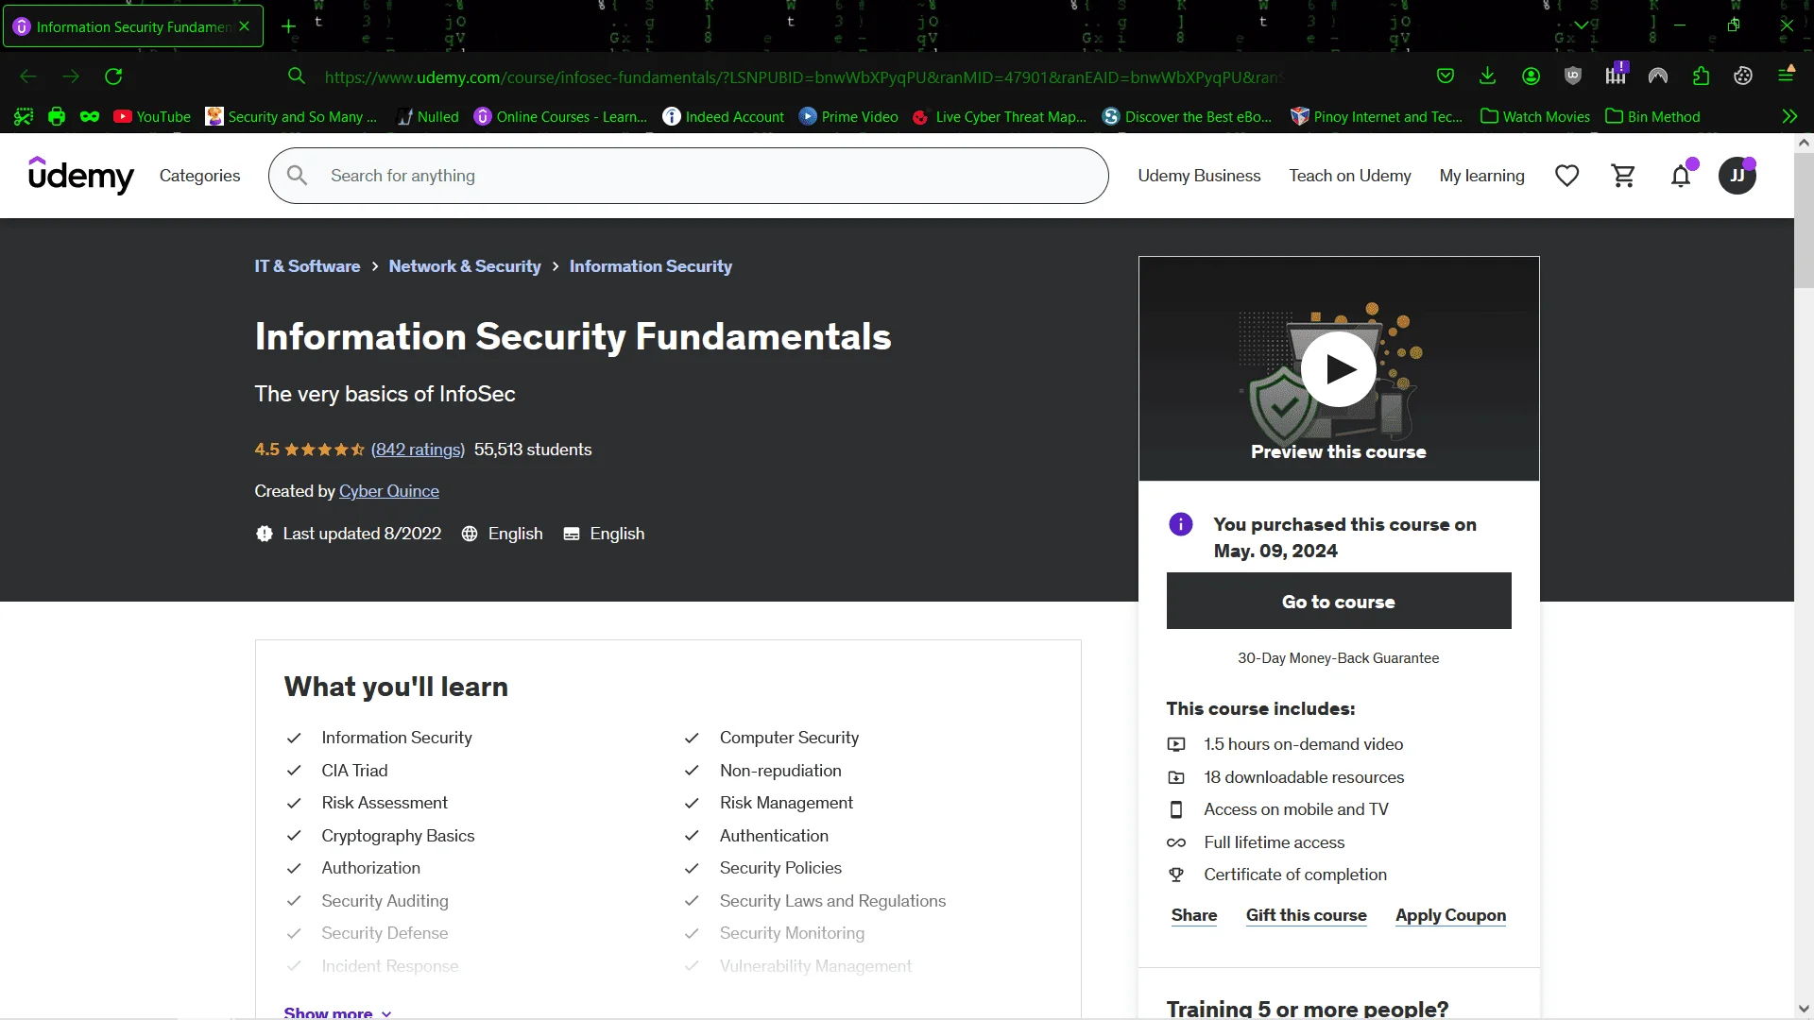
Task: Open the browser account icon
Action: pos(1531,76)
